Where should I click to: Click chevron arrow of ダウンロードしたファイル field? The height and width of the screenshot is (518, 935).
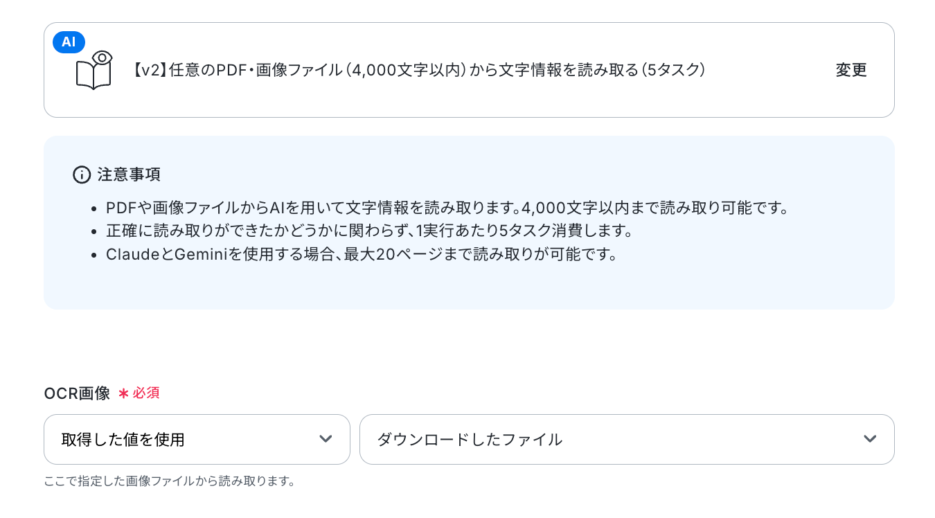[x=870, y=439]
